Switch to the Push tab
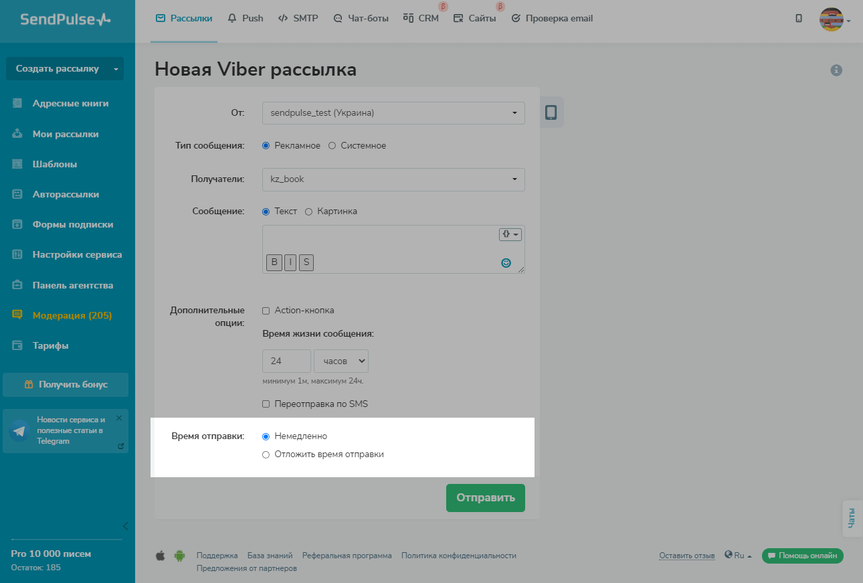Viewport: 863px width, 583px height. (x=246, y=19)
